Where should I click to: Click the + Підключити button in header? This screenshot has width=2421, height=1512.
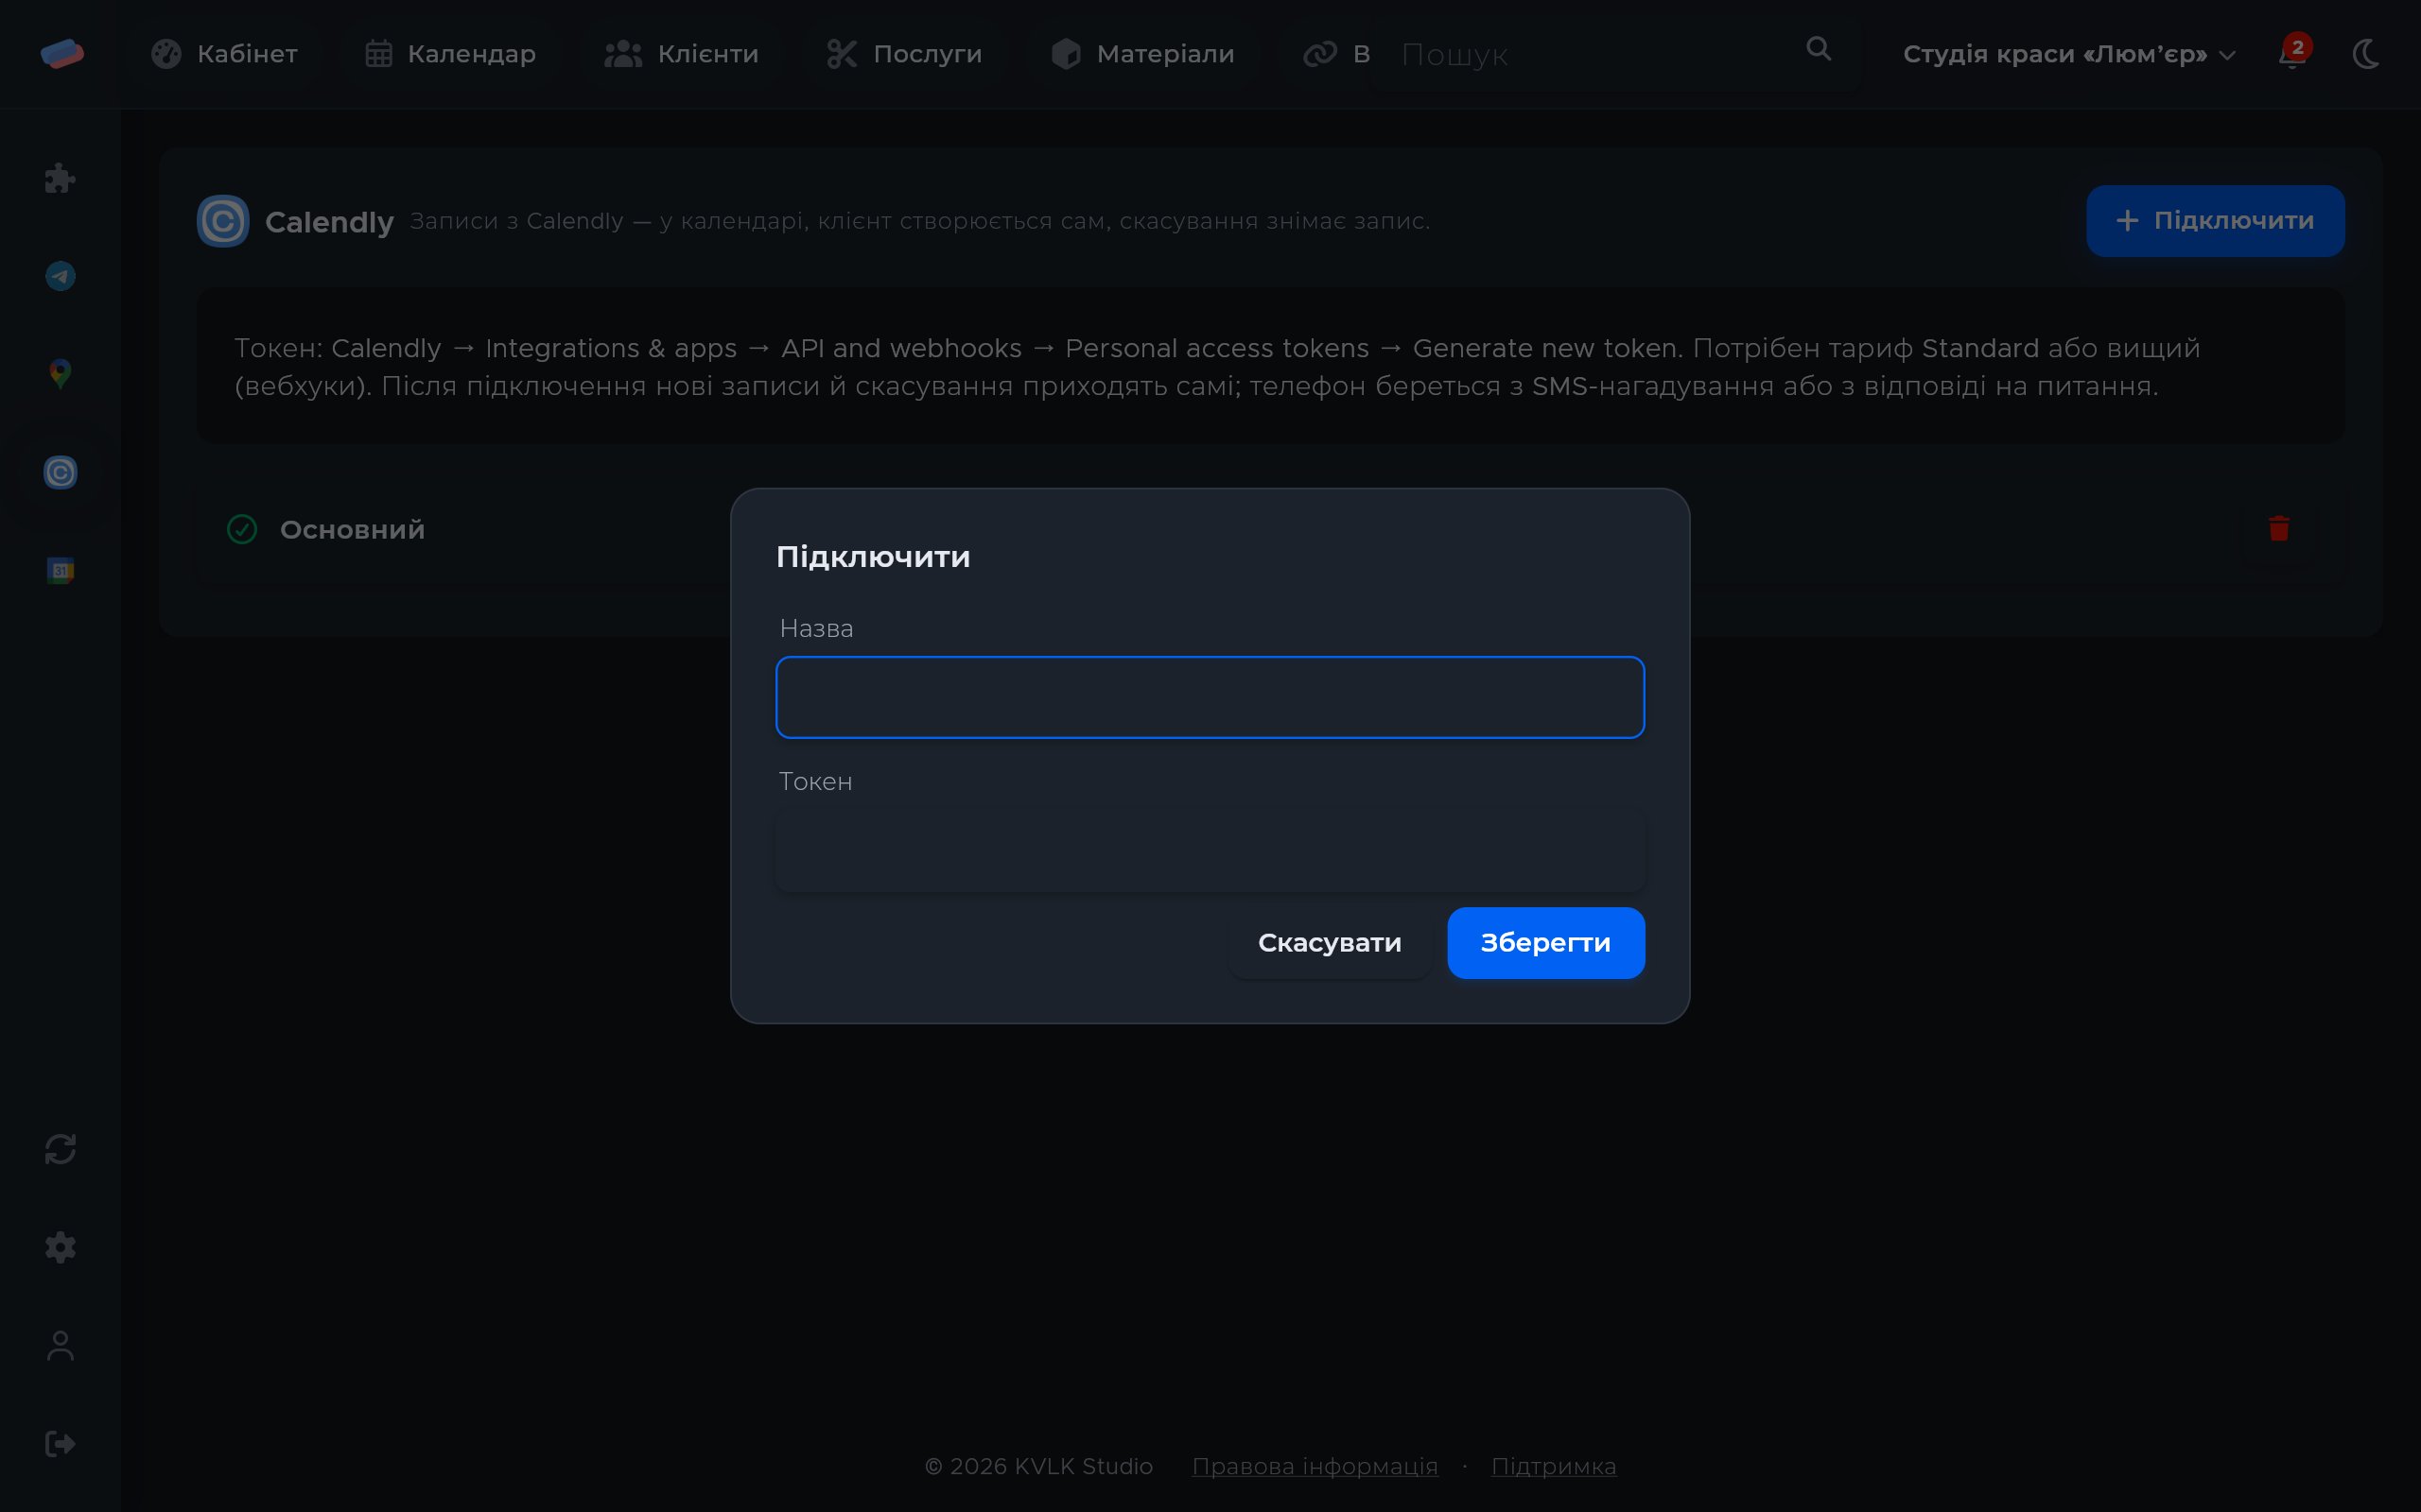pyautogui.click(x=2215, y=221)
